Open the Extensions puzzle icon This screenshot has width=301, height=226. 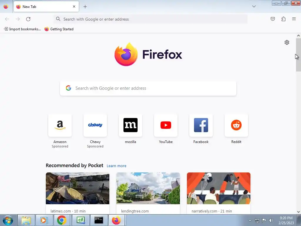pos(283,19)
